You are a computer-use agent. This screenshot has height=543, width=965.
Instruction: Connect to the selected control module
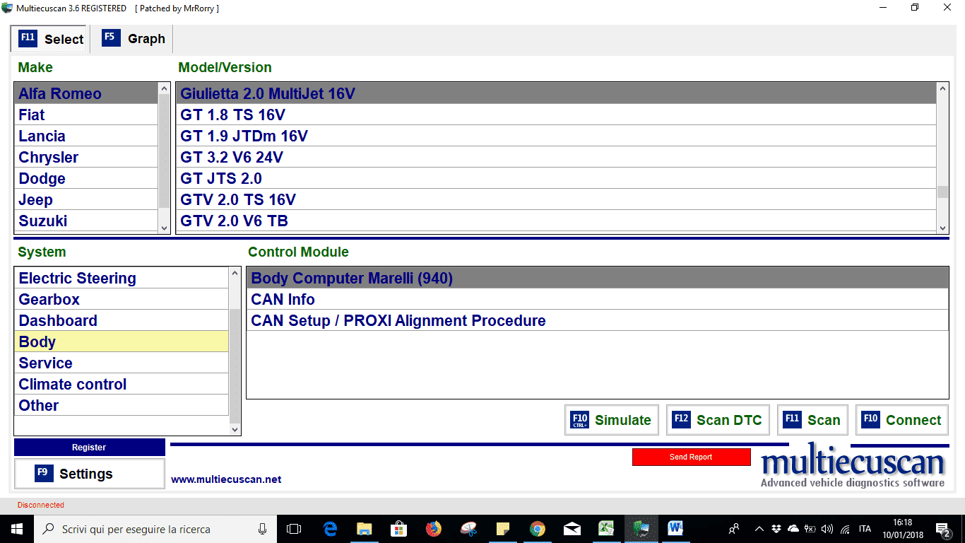tap(901, 420)
